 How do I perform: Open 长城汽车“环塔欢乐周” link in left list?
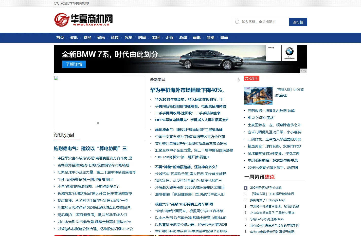(95, 194)
